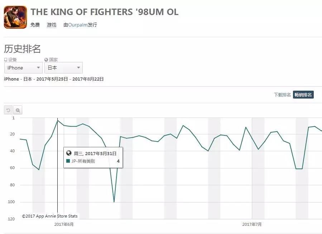The image size is (322, 234).
Task: Click the JP-所有类别 teal color swatch
Action: click(x=68, y=161)
